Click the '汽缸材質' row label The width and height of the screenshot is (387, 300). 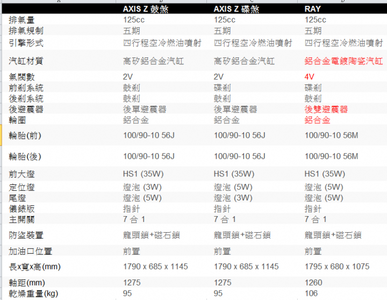coord(26,61)
